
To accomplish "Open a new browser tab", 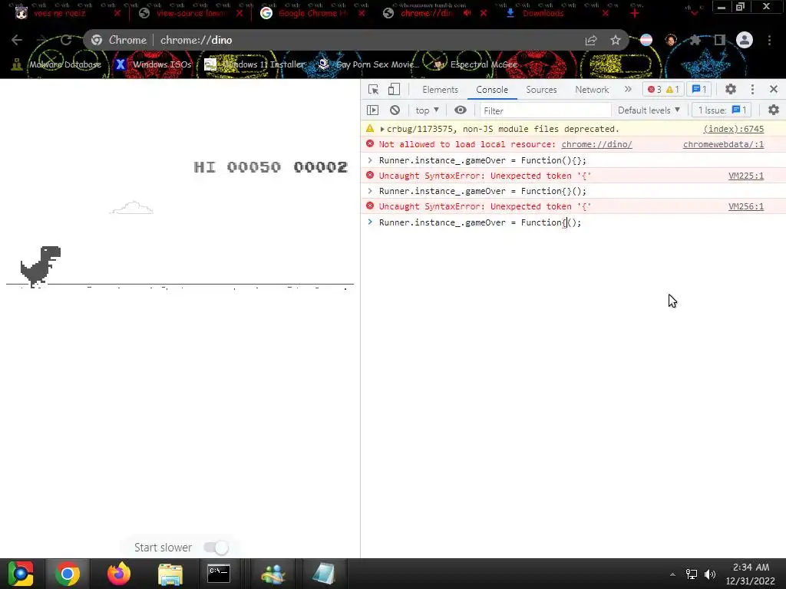I will pyautogui.click(x=635, y=14).
